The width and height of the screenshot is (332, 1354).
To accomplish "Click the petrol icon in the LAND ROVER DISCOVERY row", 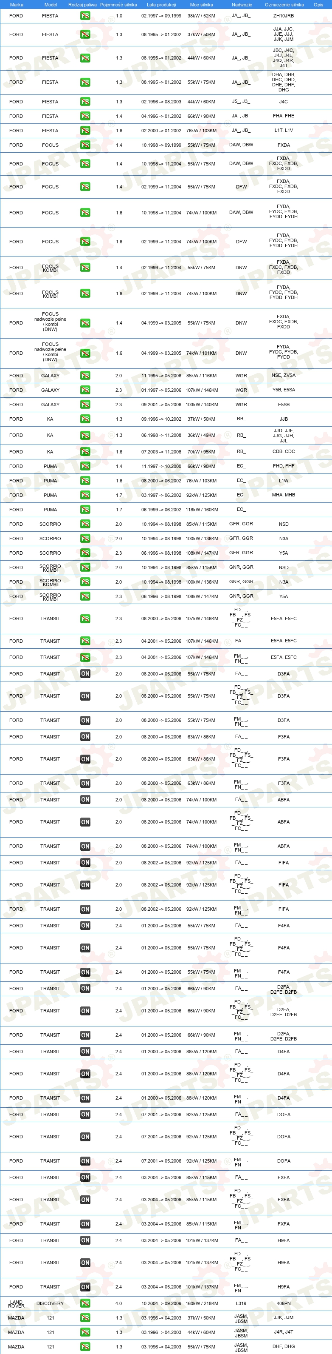I will click(85, 1303).
